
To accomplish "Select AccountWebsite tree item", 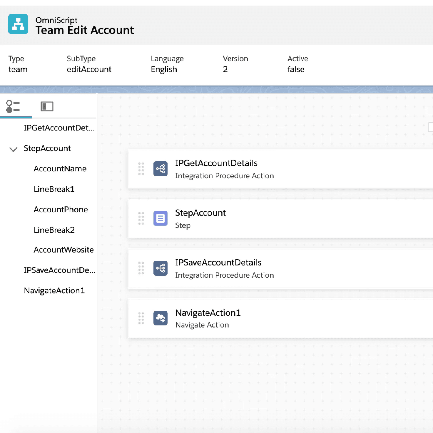I will coord(63,250).
